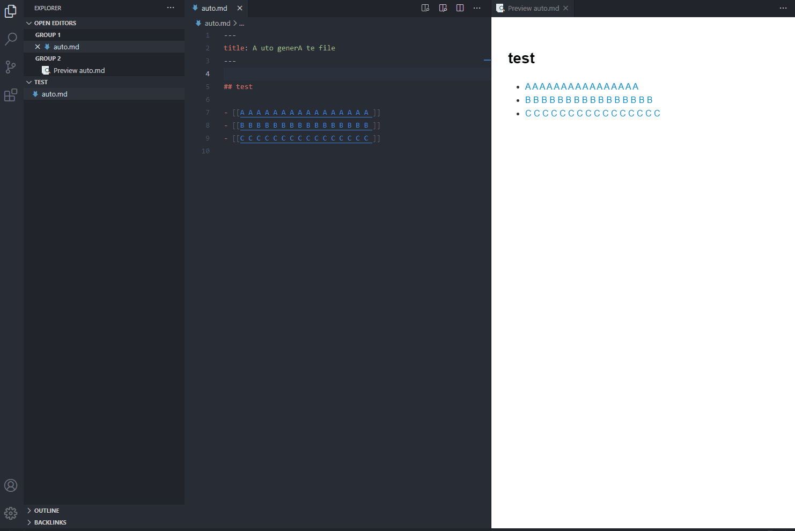795x531 pixels.
Task: Split the editor right
Action: click(460, 8)
